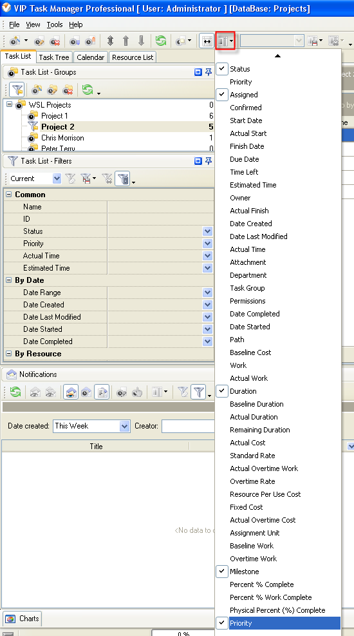
Task: Click the Charts panel icon at bottom
Action: pyautogui.click(x=11, y=619)
